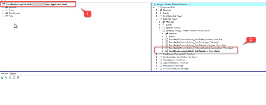Click the blue refresh icon in Preview toolbar
Viewport: 266px width, 105px height.
(x=2, y=78)
